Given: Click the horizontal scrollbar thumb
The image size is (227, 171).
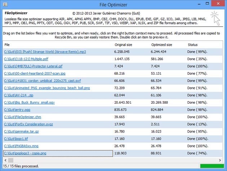Looking at the screenshot, I should 11,160.
